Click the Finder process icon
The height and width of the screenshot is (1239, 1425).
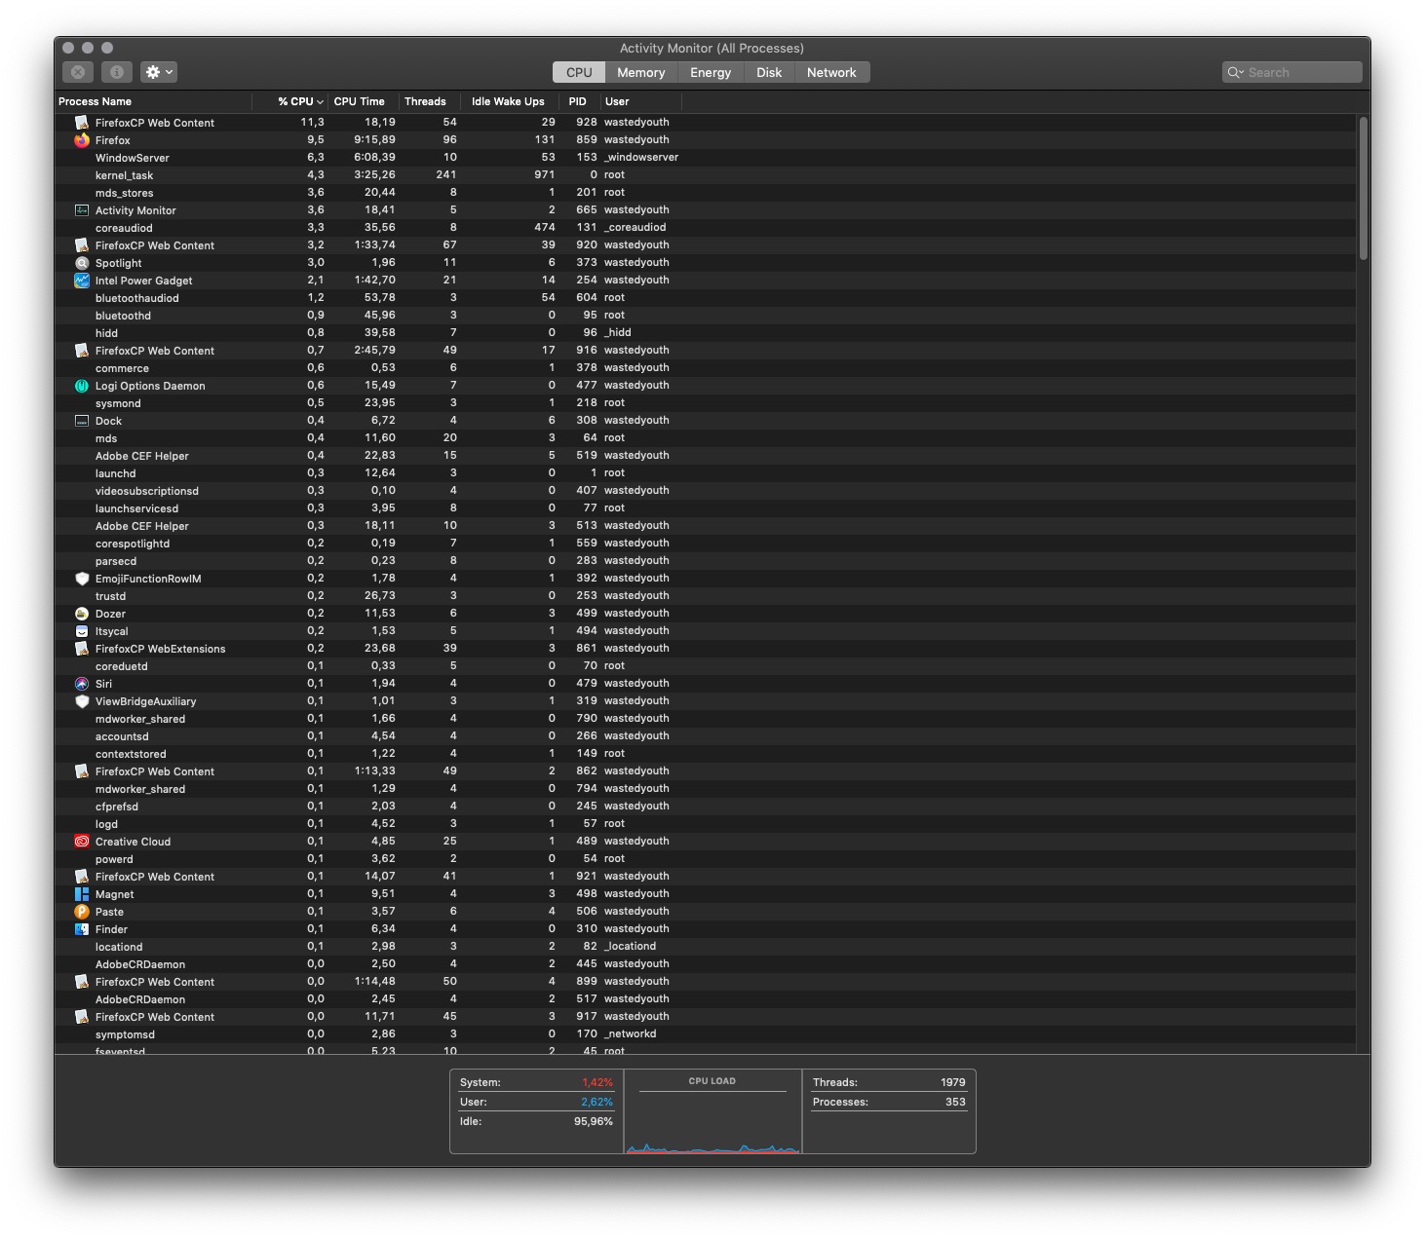[82, 929]
